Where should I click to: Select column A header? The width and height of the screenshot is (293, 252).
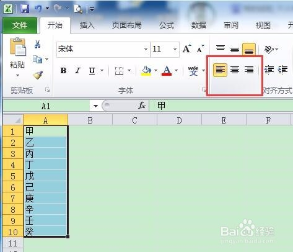46,120
